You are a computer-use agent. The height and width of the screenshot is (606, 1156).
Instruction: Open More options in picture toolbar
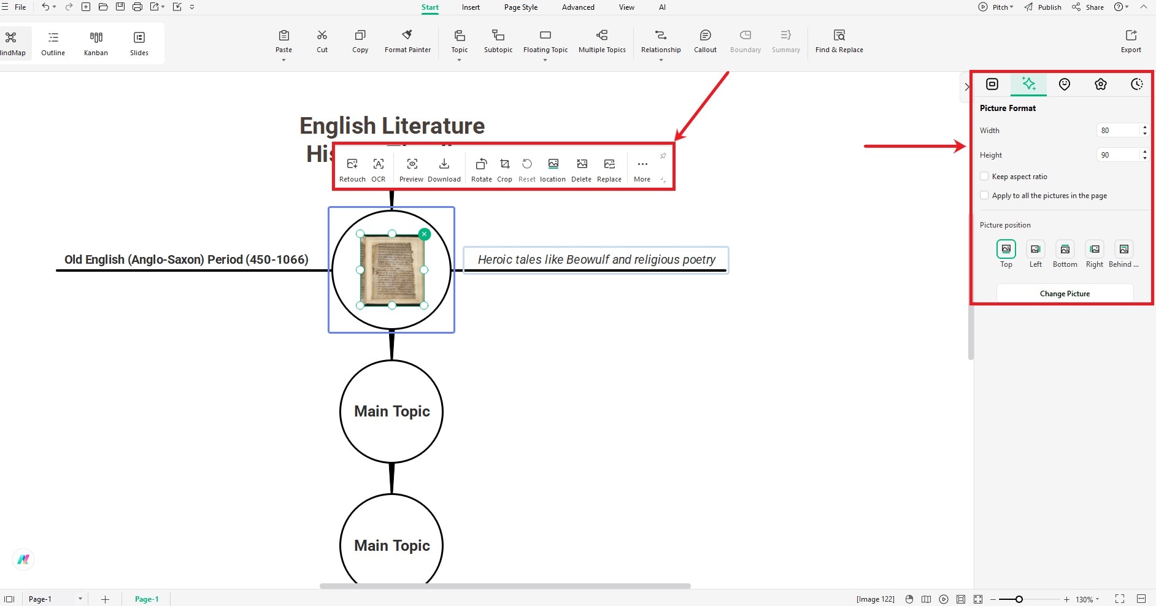point(642,170)
